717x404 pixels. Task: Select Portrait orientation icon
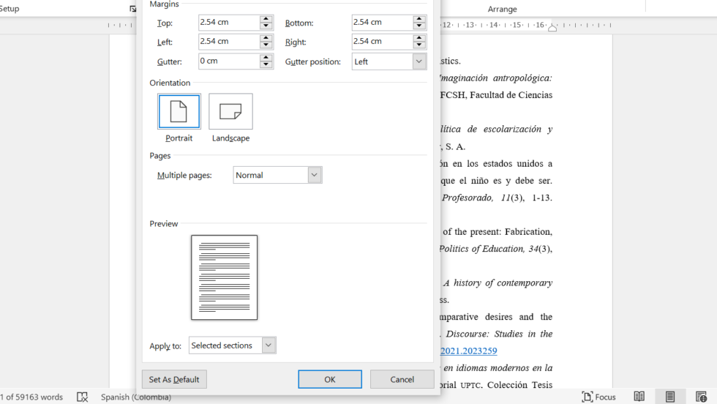[x=179, y=112]
